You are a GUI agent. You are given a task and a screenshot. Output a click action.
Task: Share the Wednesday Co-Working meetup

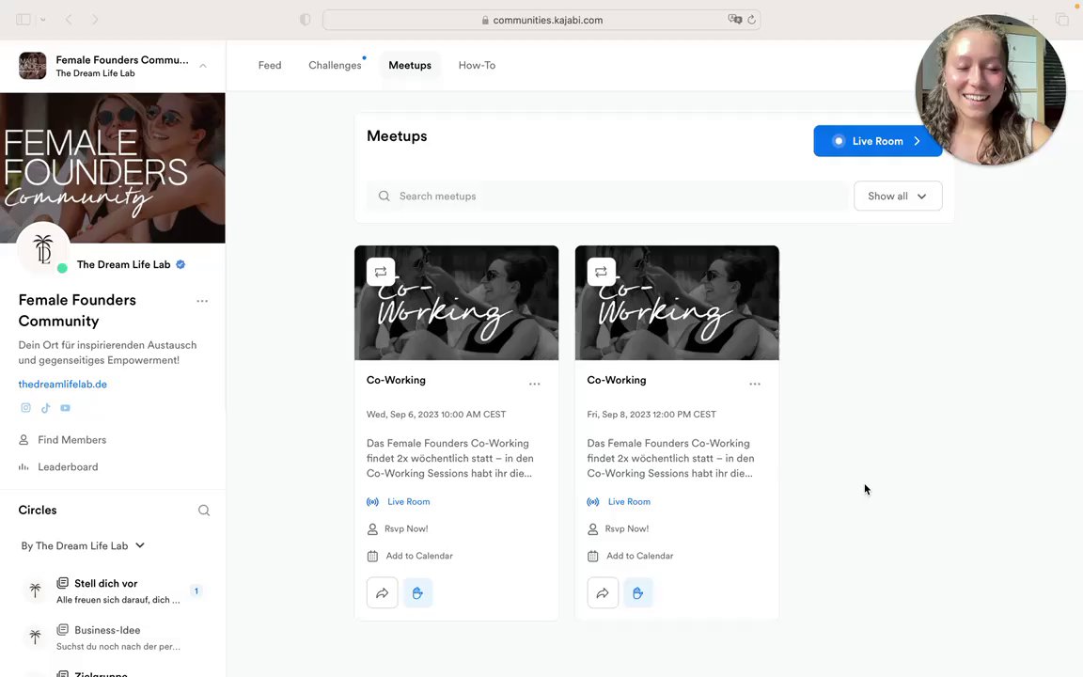click(x=382, y=593)
